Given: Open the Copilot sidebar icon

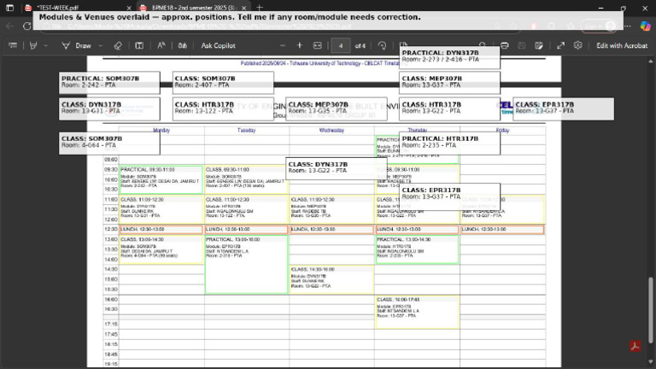Looking at the screenshot, I should [x=645, y=26].
